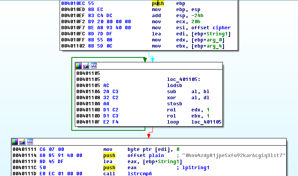Select ebx in 'rol ebx, 1'
The image size is (298, 176).
(196, 116)
